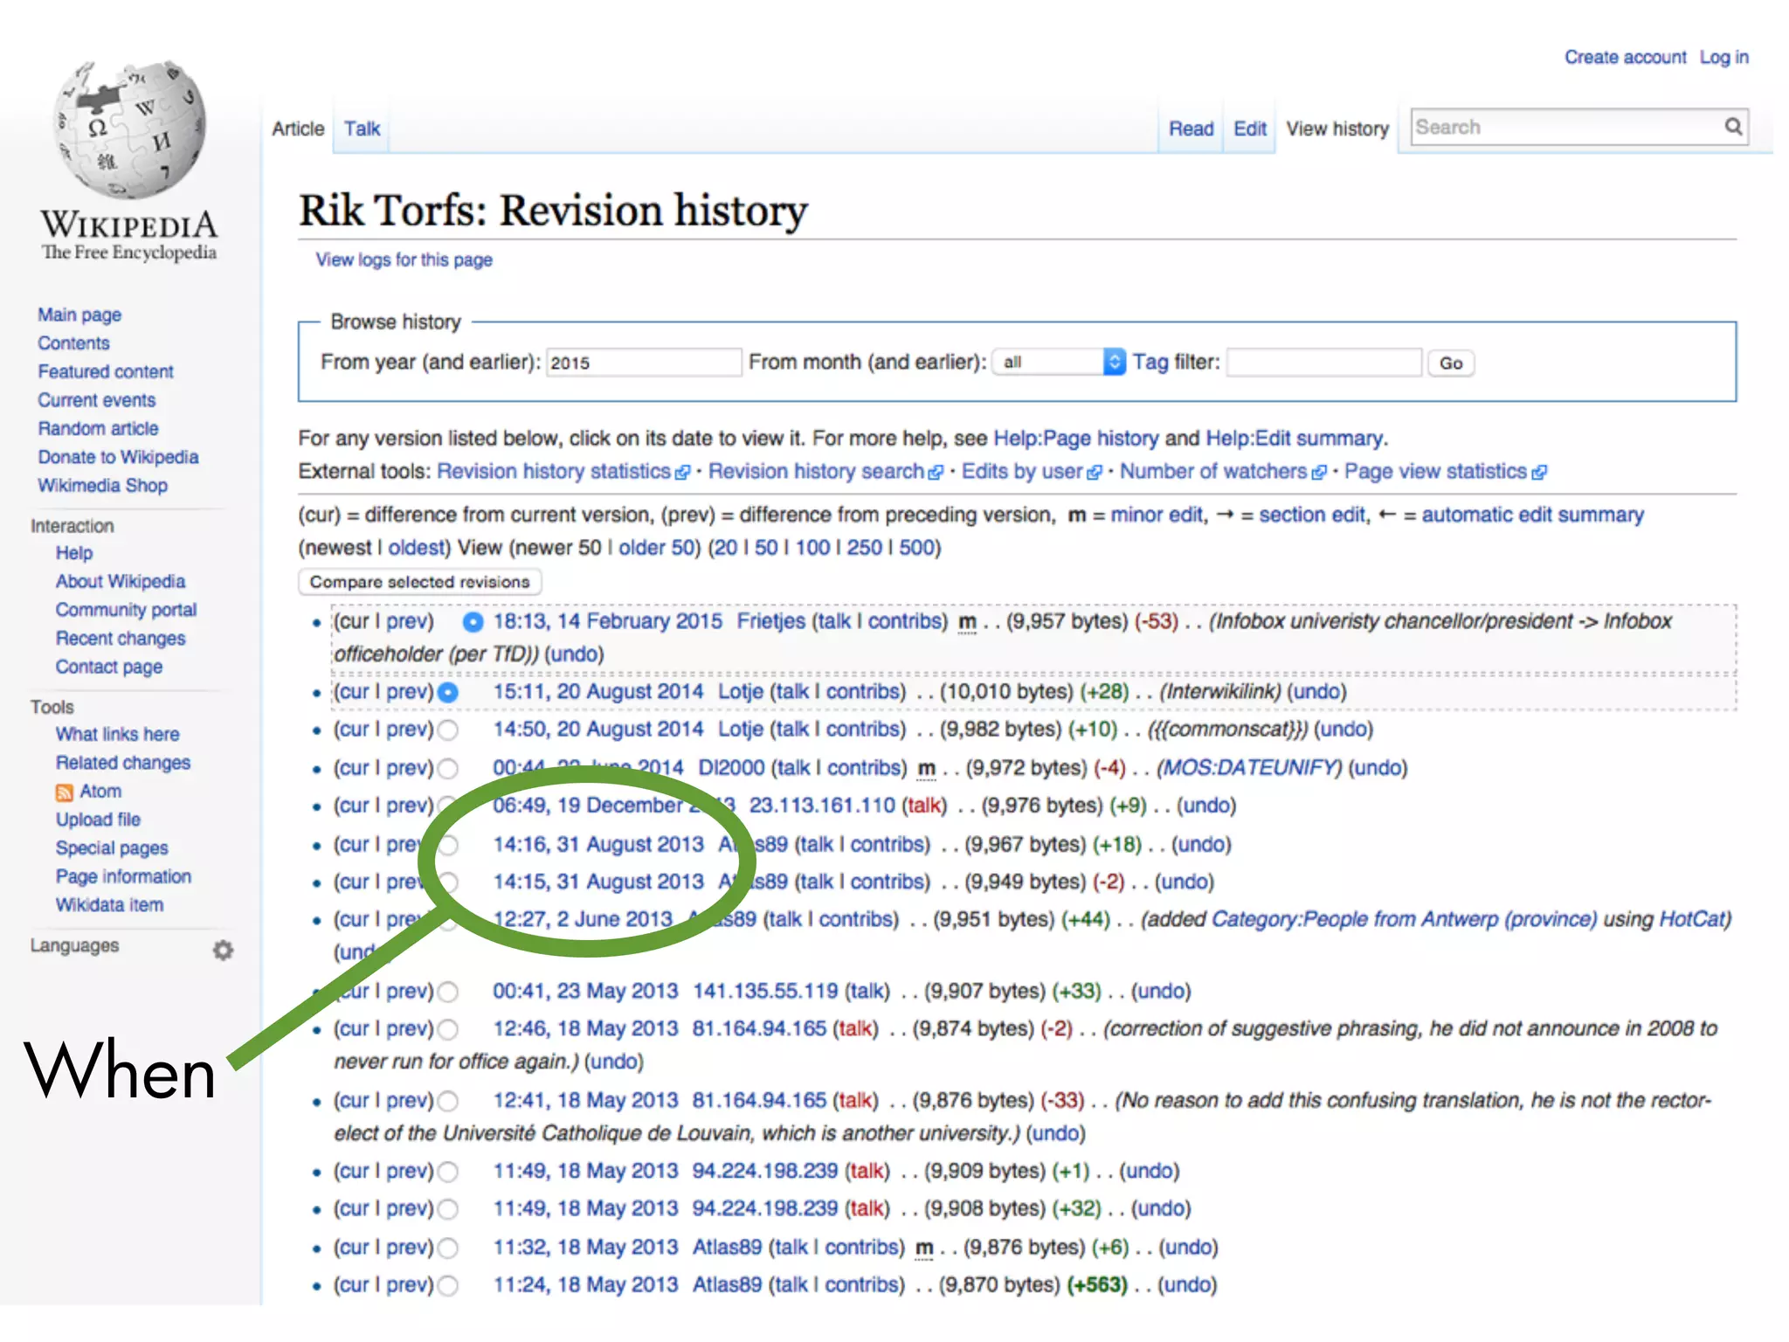The image size is (1789, 1342).
Task: Click external link icon after Number of watchers
Action: 1319,473
